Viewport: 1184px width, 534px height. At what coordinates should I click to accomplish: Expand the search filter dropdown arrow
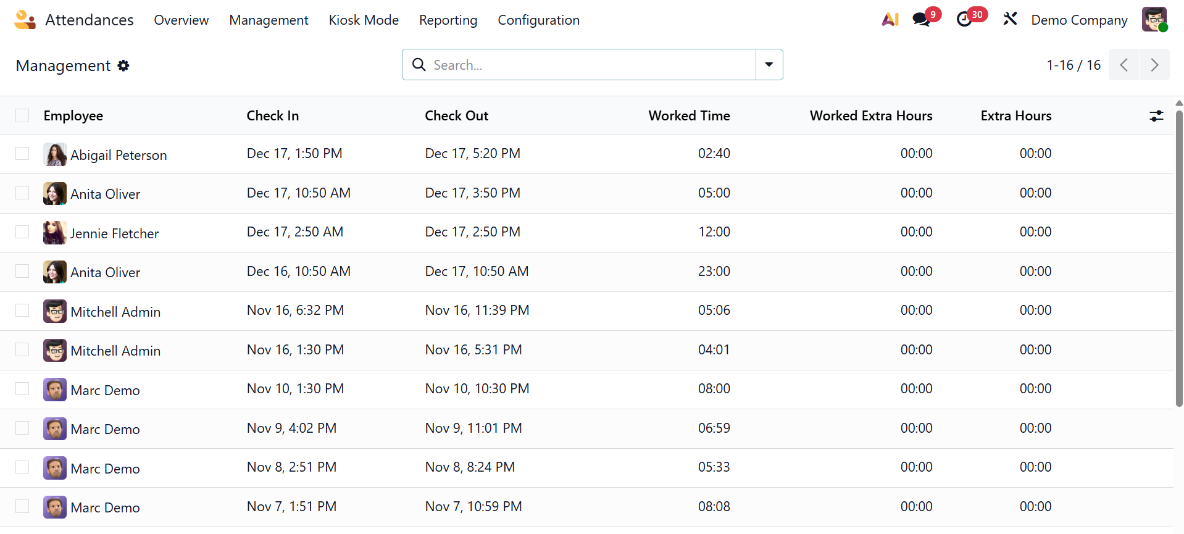click(x=769, y=65)
